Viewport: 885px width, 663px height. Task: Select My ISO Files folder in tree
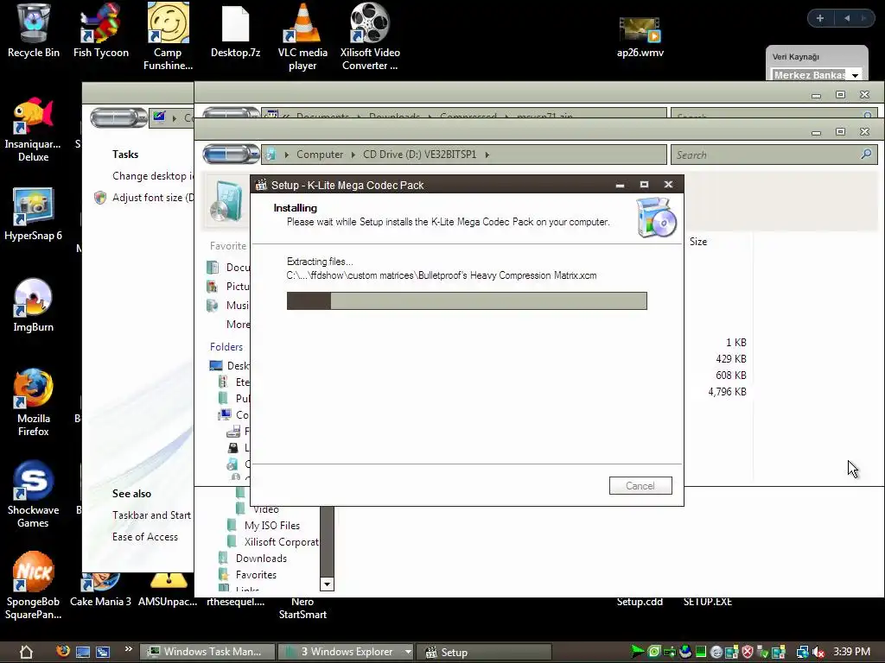click(272, 526)
